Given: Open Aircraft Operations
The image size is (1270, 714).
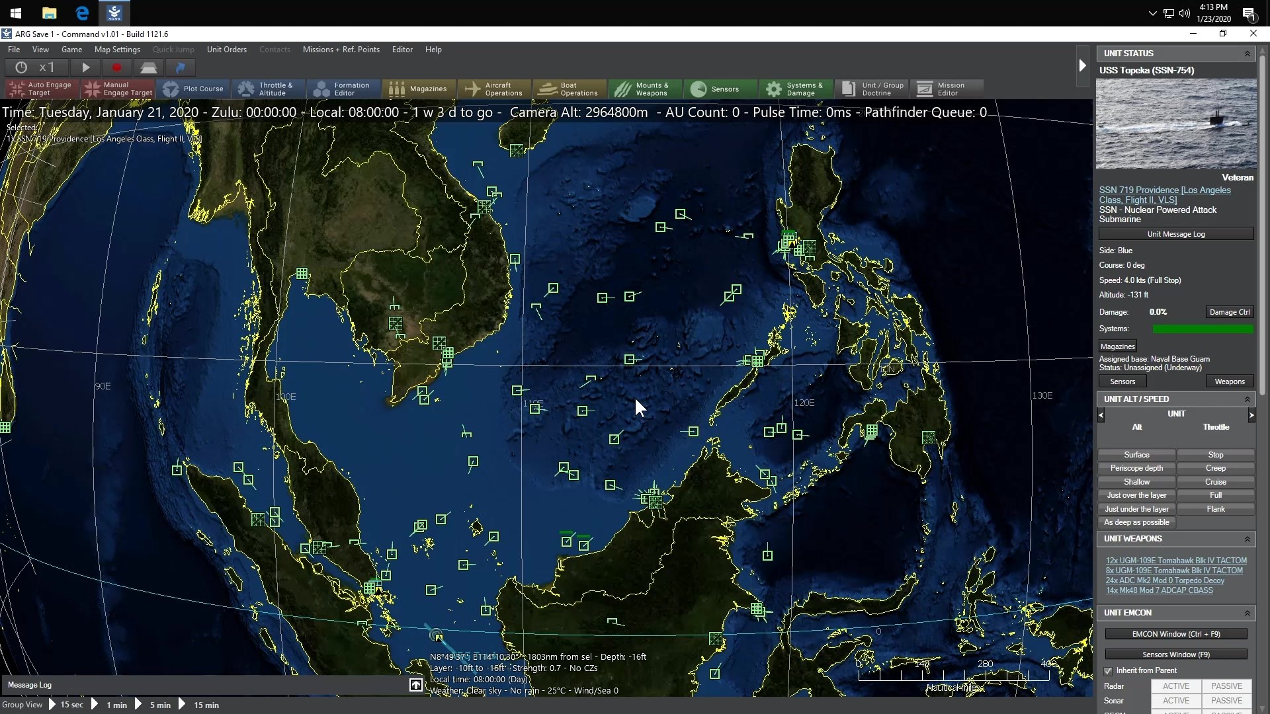Looking at the screenshot, I should (x=494, y=89).
